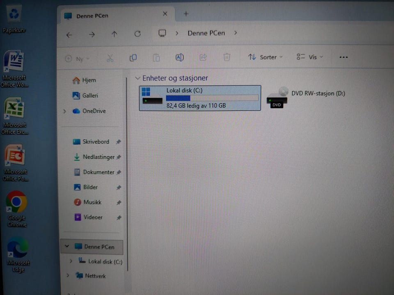This screenshot has height=295, width=394.
Task: Open the Skrivebord quick access folder
Action: (x=91, y=142)
